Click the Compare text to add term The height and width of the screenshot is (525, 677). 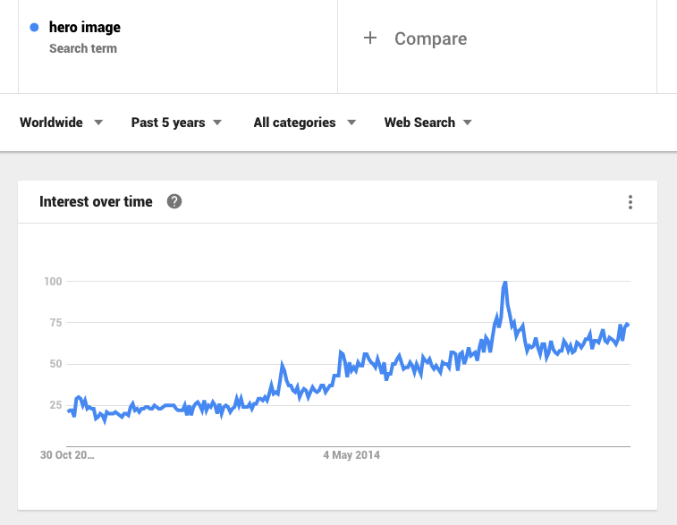[430, 38]
